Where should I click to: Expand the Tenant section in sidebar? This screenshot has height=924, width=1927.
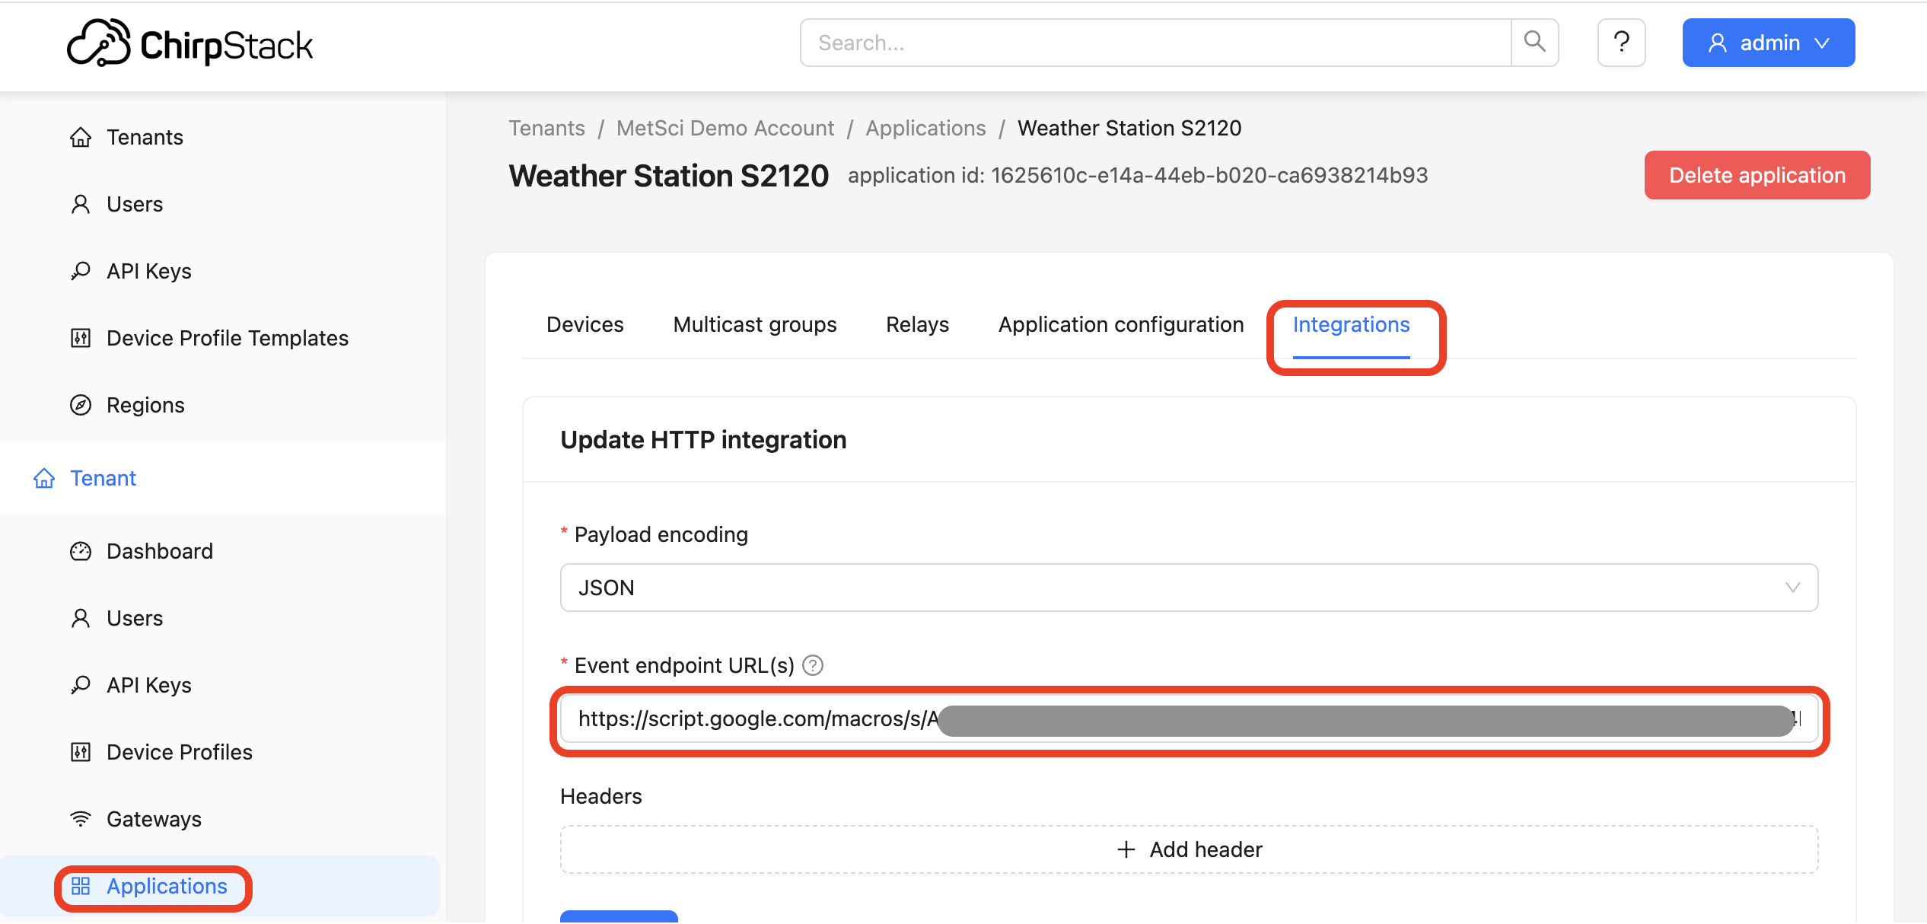coord(103,478)
